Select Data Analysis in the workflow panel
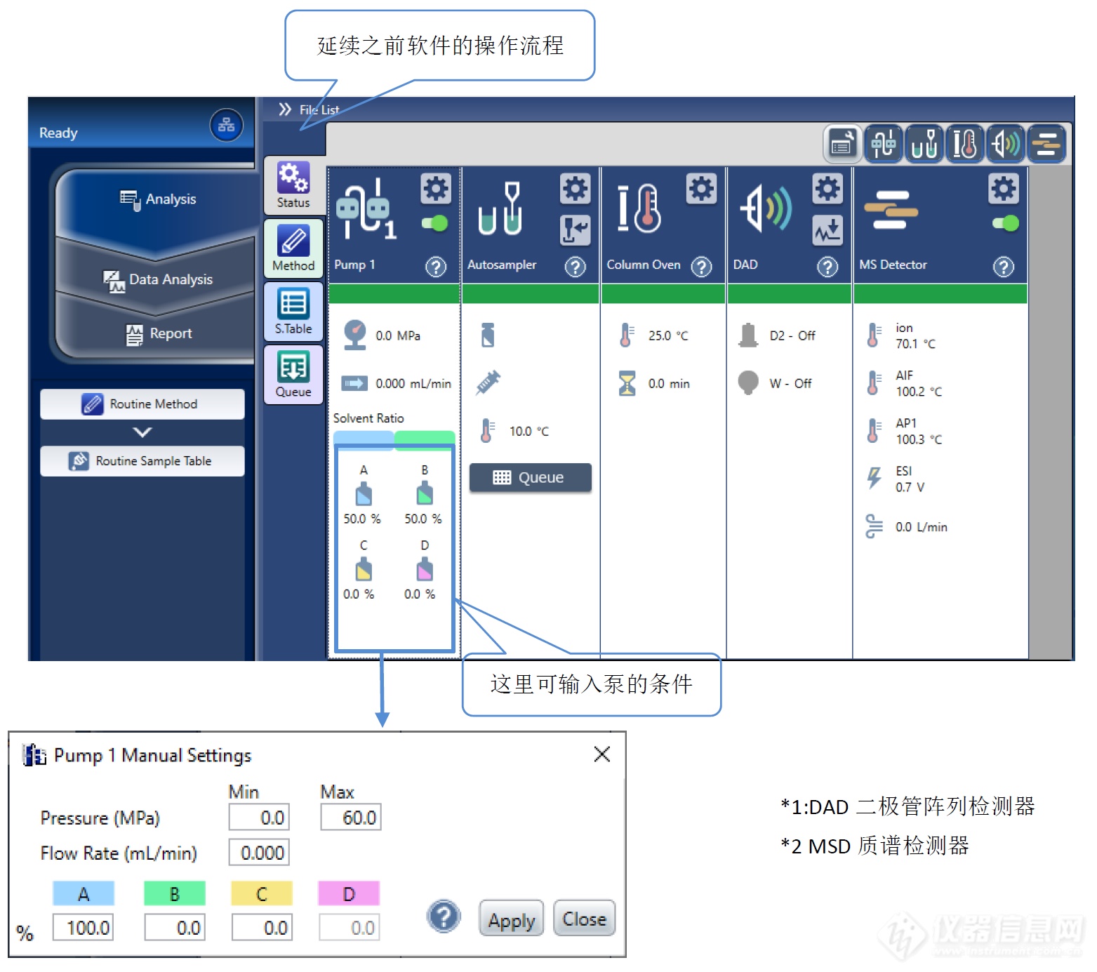The image size is (1097, 972). coord(158,279)
